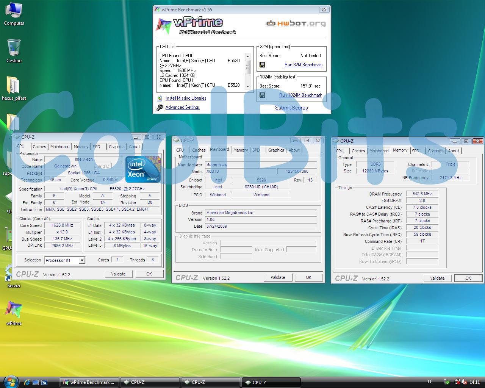Click the save icon under 1024M stability test
This screenshot has height=388, width=485.
(x=262, y=95)
